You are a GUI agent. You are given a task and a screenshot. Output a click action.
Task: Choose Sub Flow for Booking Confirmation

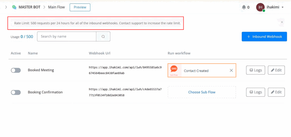(x=202, y=92)
